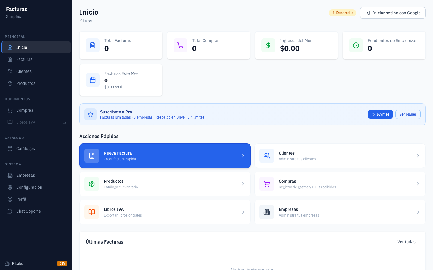
Task: Click the Desarrollo environment badge
Action: click(342, 13)
